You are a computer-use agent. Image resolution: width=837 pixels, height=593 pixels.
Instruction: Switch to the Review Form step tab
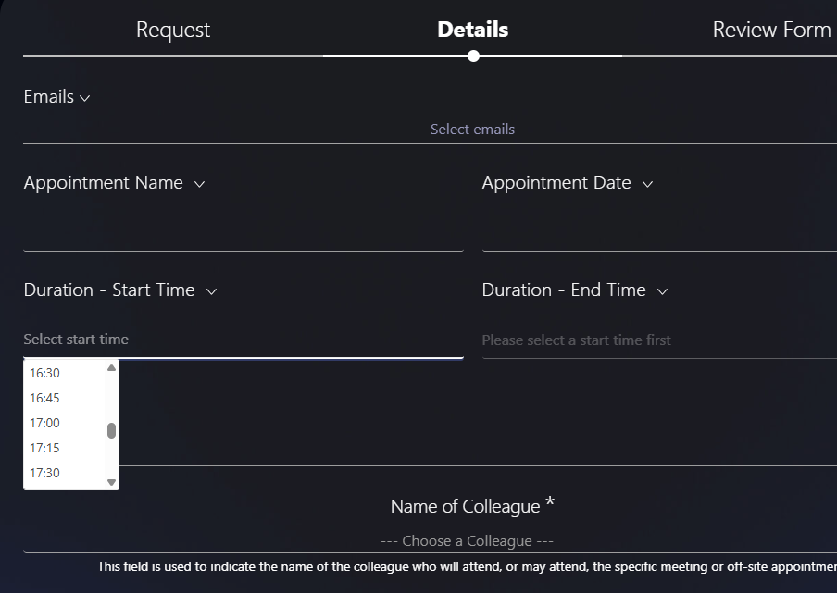(x=771, y=30)
